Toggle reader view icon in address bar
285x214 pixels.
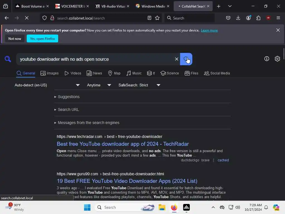coord(149,18)
